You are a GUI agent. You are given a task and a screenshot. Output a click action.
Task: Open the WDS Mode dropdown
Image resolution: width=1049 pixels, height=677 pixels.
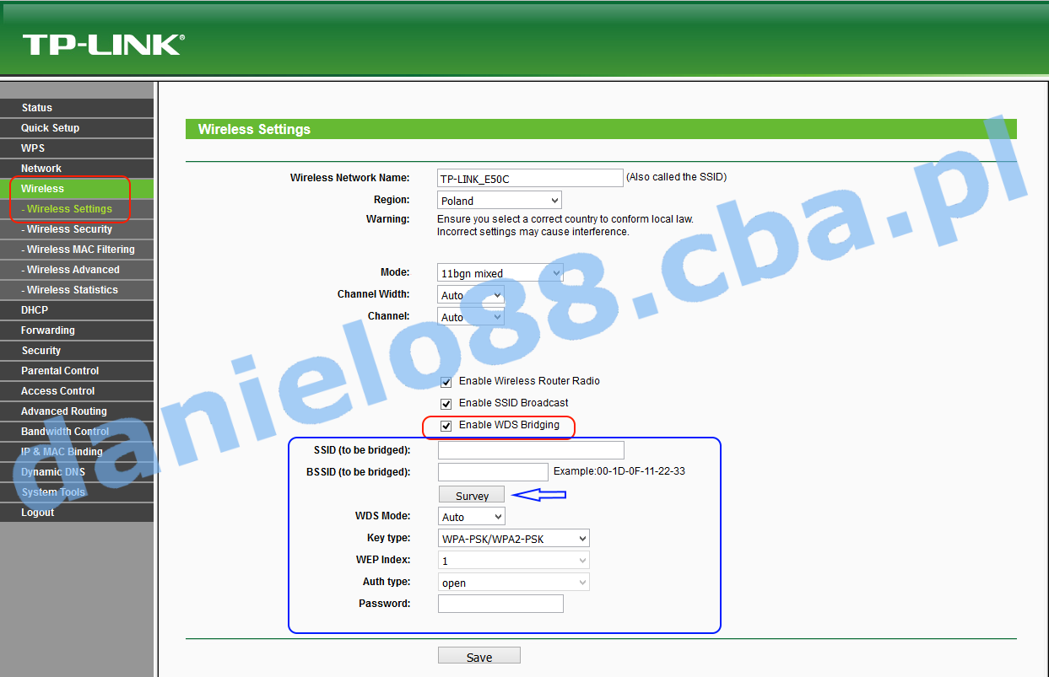click(472, 516)
